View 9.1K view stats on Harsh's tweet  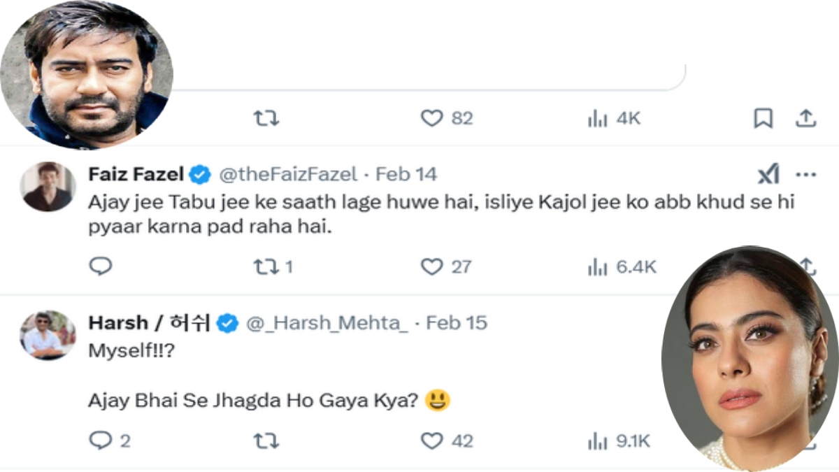pyautogui.click(x=598, y=441)
